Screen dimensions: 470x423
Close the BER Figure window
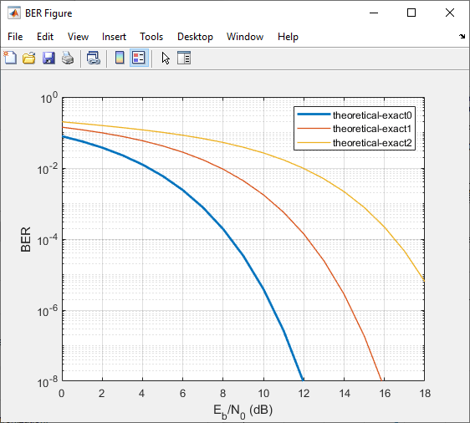[450, 13]
